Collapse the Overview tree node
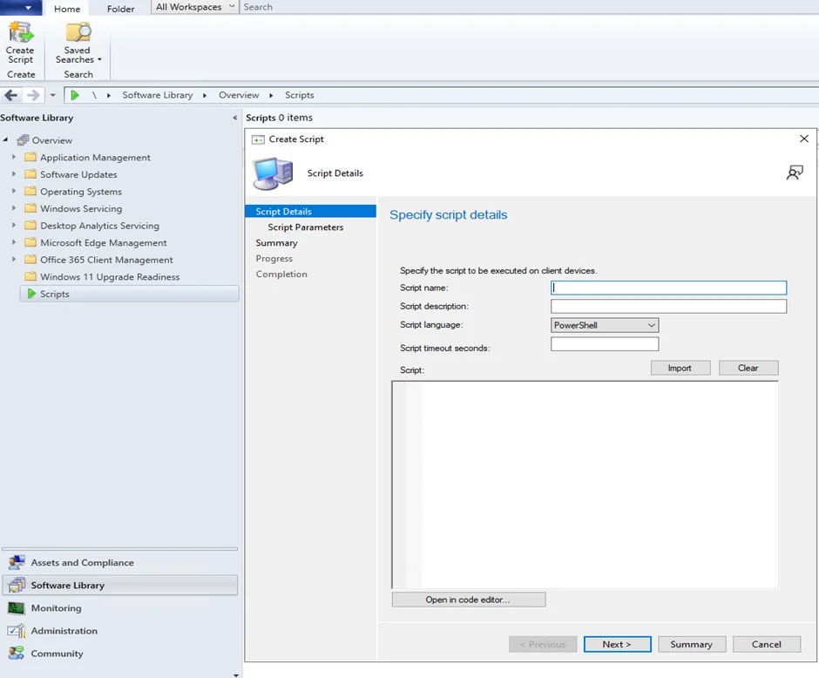819x678 pixels. point(6,139)
